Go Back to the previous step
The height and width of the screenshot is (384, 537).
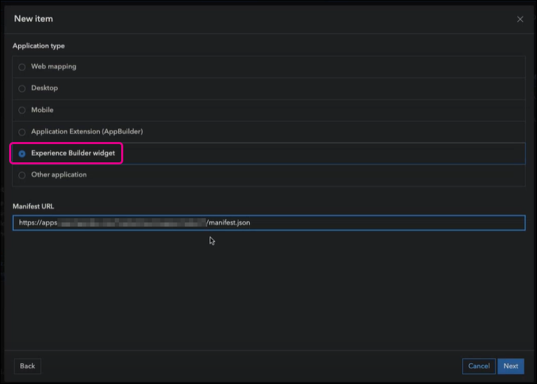[27, 367]
